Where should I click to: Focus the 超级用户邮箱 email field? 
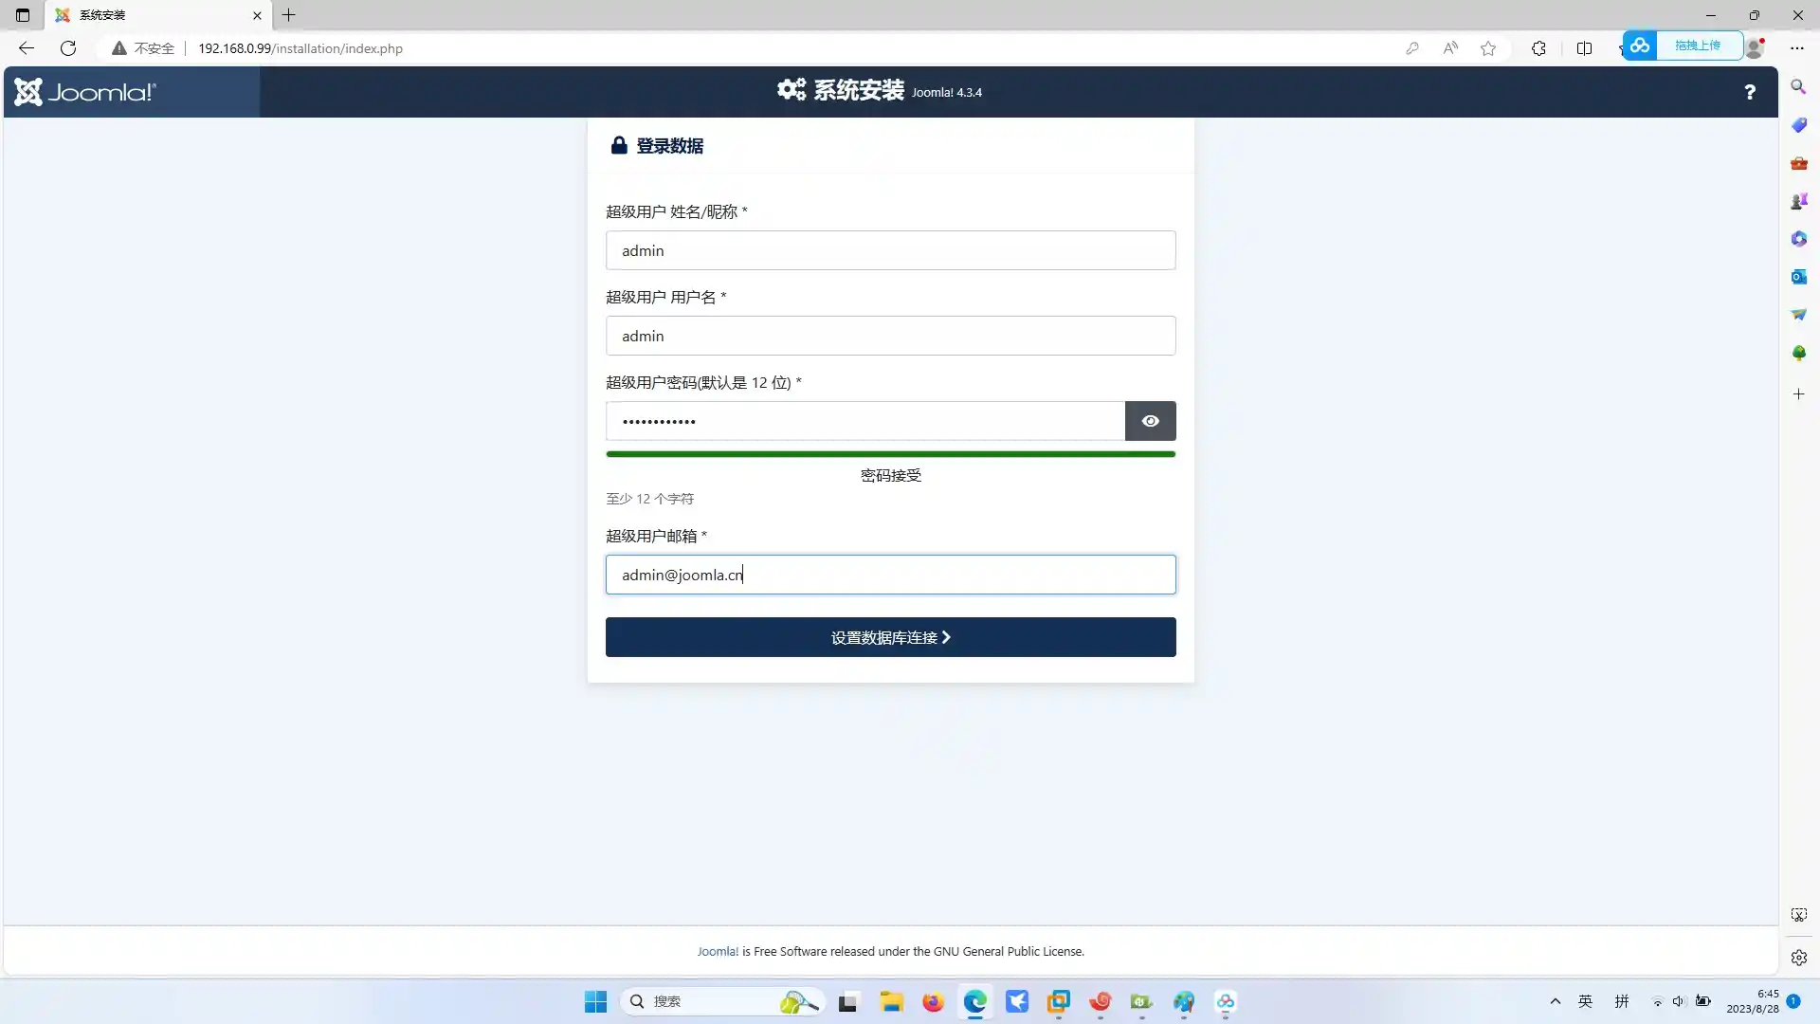click(890, 575)
